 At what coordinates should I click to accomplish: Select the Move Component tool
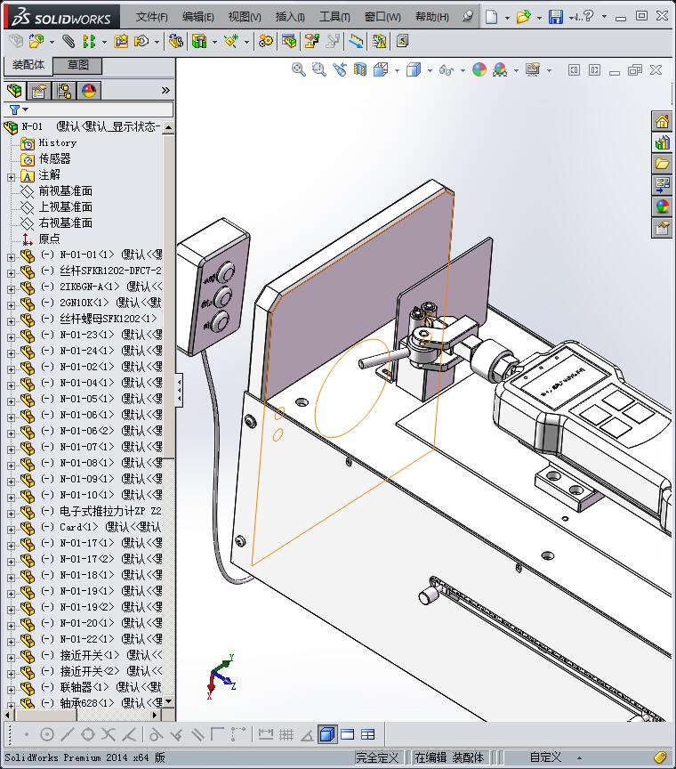141,41
